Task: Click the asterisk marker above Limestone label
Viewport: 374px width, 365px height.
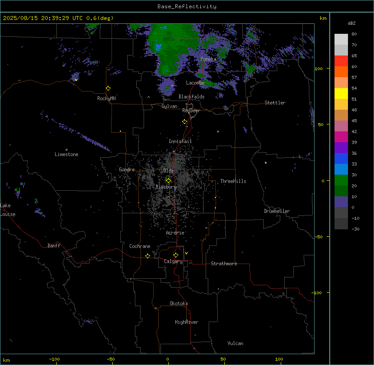Action: coord(66,150)
